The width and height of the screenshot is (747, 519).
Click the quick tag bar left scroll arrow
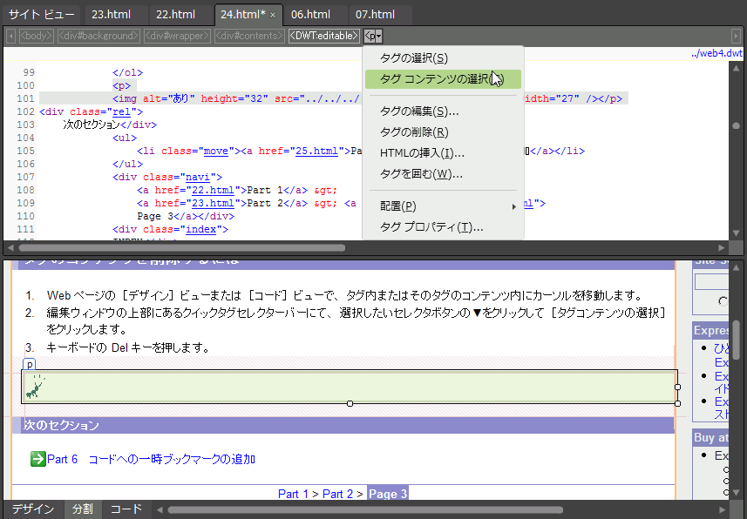tap(10, 36)
